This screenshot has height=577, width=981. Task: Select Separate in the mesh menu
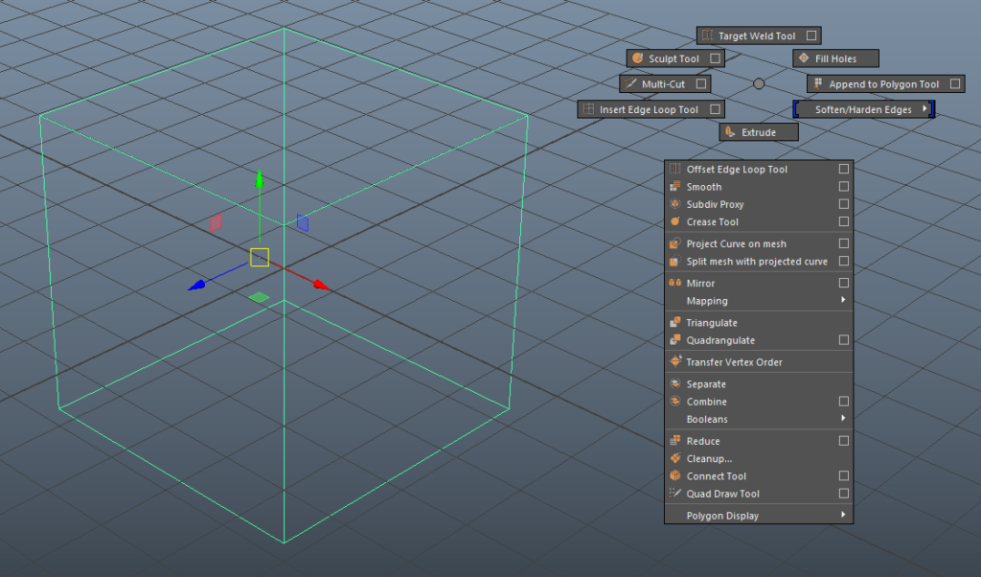pyautogui.click(x=759, y=383)
